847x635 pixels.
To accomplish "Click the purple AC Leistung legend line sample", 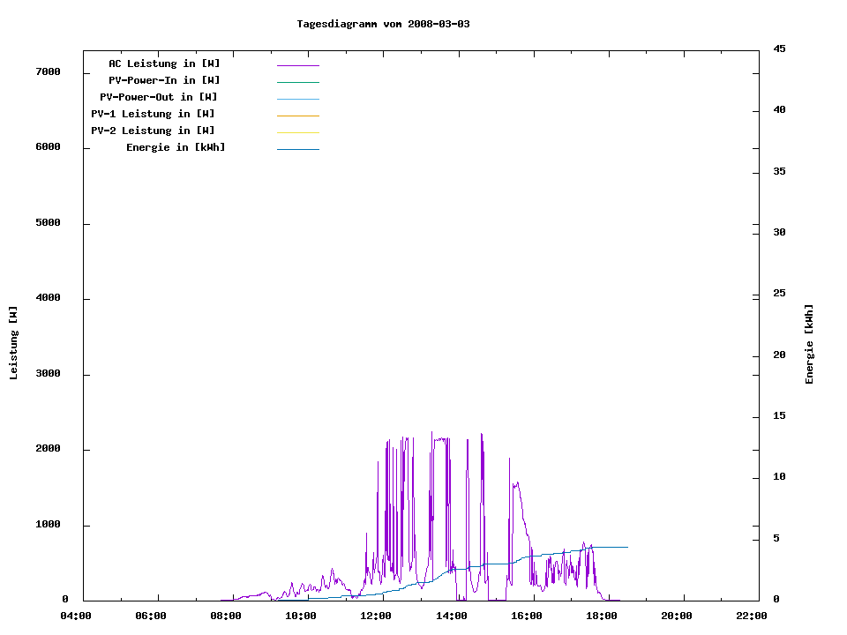I will [x=297, y=65].
